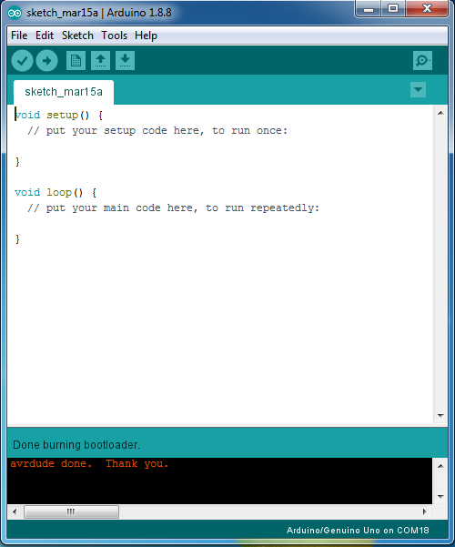Open the Help menu
Image resolution: width=455 pixels, height=547 pixels.
pyautogui.click(x=146, y=35)
